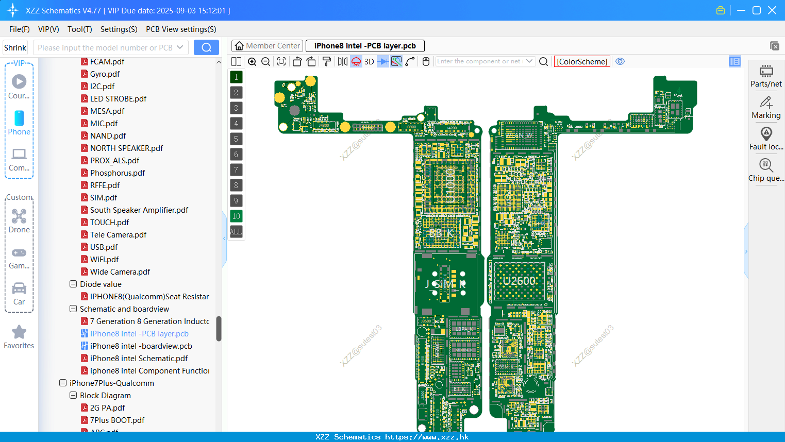Open the component or net dropdown arrow
This screenshot has width=785, height=442.
(529, 61)
